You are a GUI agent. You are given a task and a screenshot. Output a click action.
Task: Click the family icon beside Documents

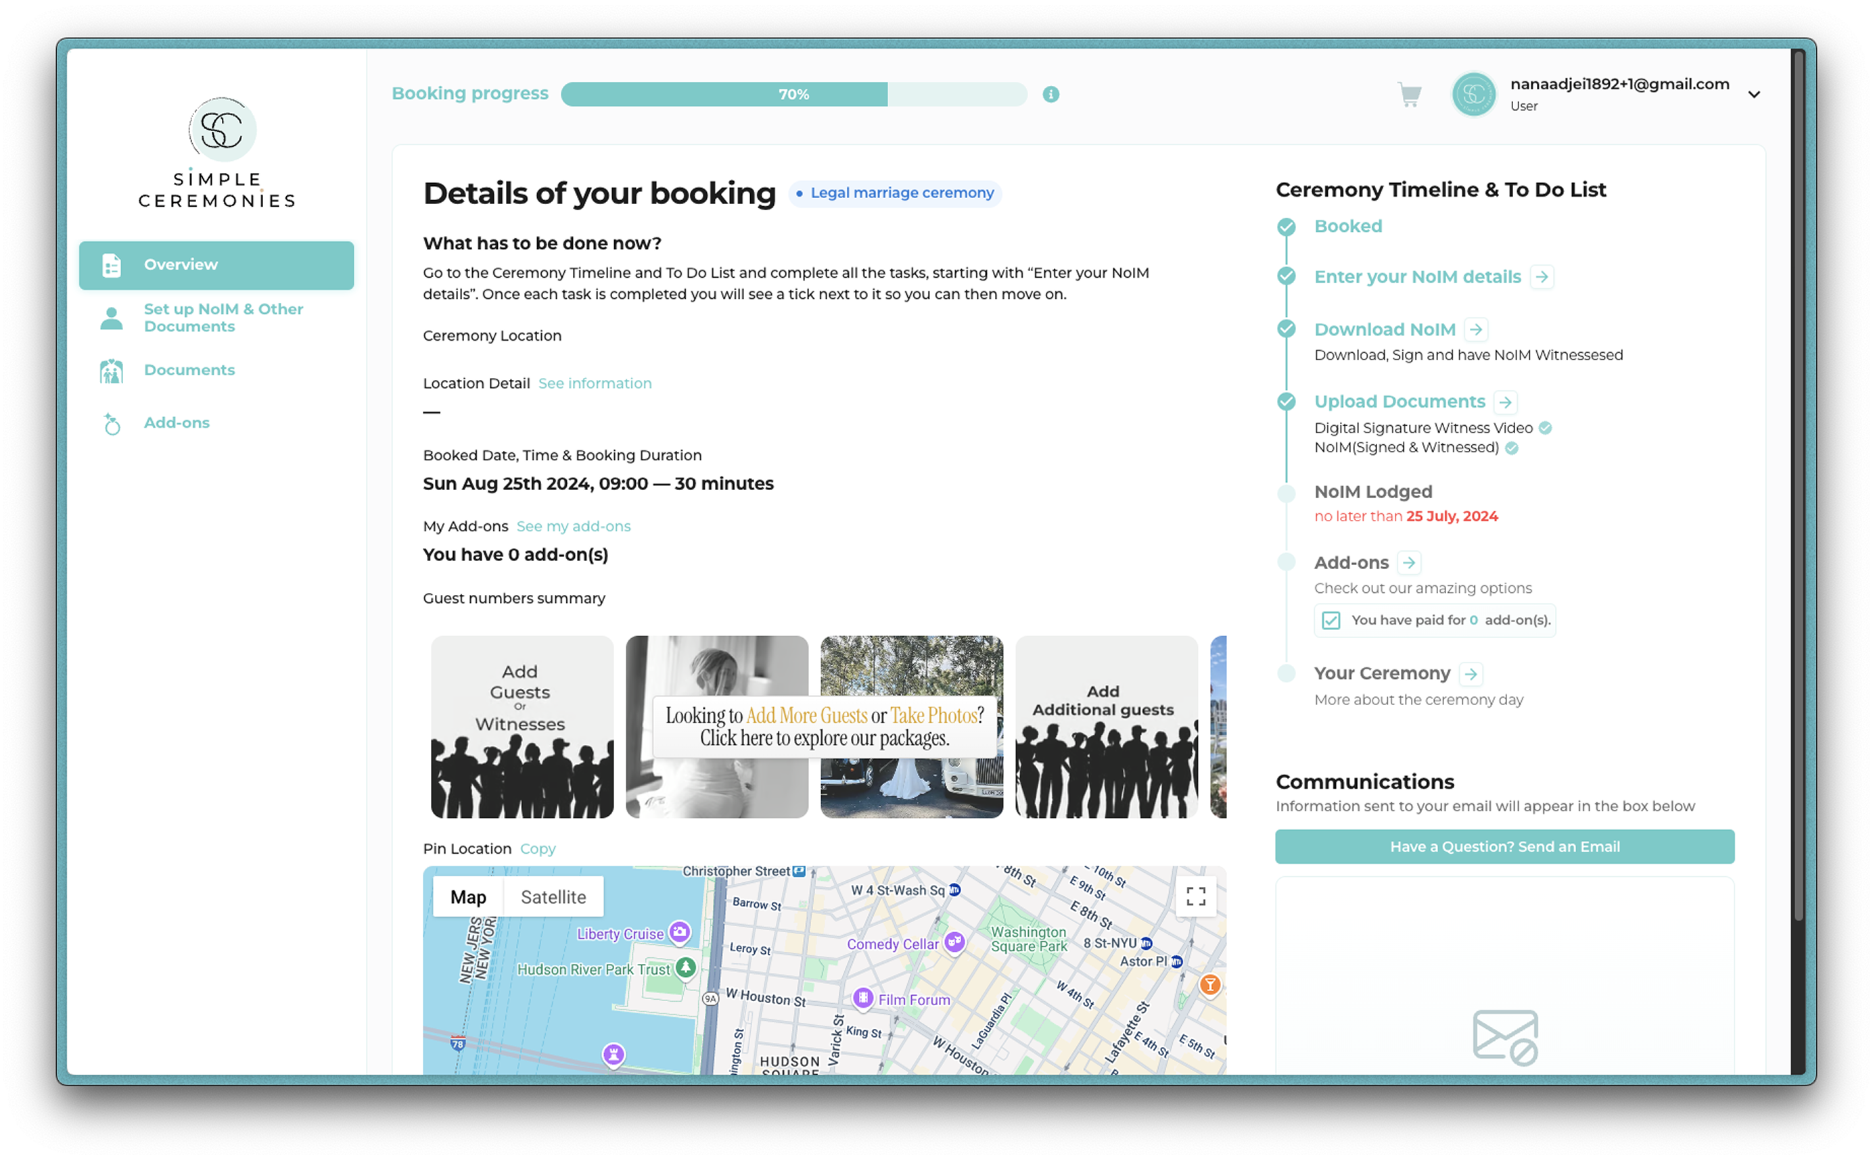[112, 370]
